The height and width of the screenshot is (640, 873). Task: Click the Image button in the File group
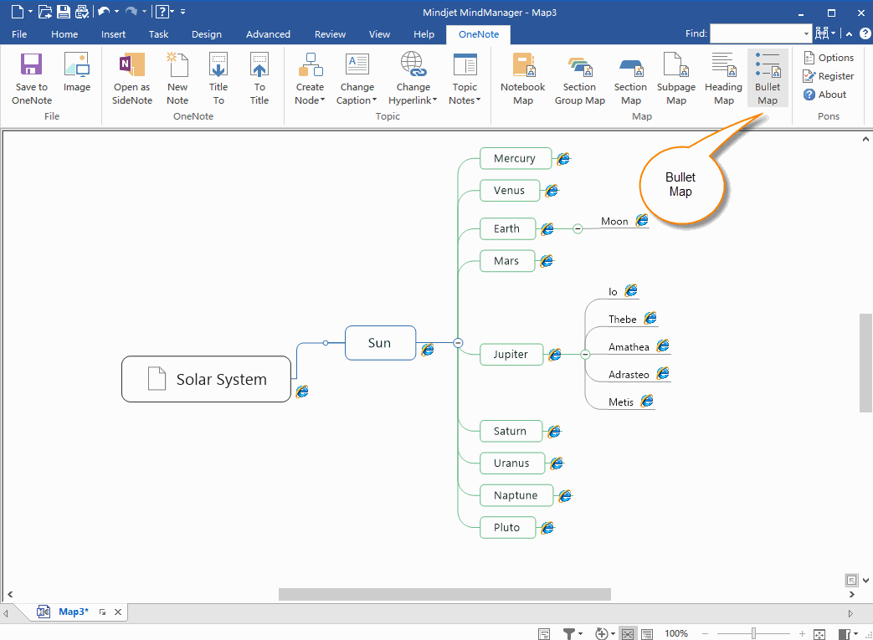pos(77,72)
